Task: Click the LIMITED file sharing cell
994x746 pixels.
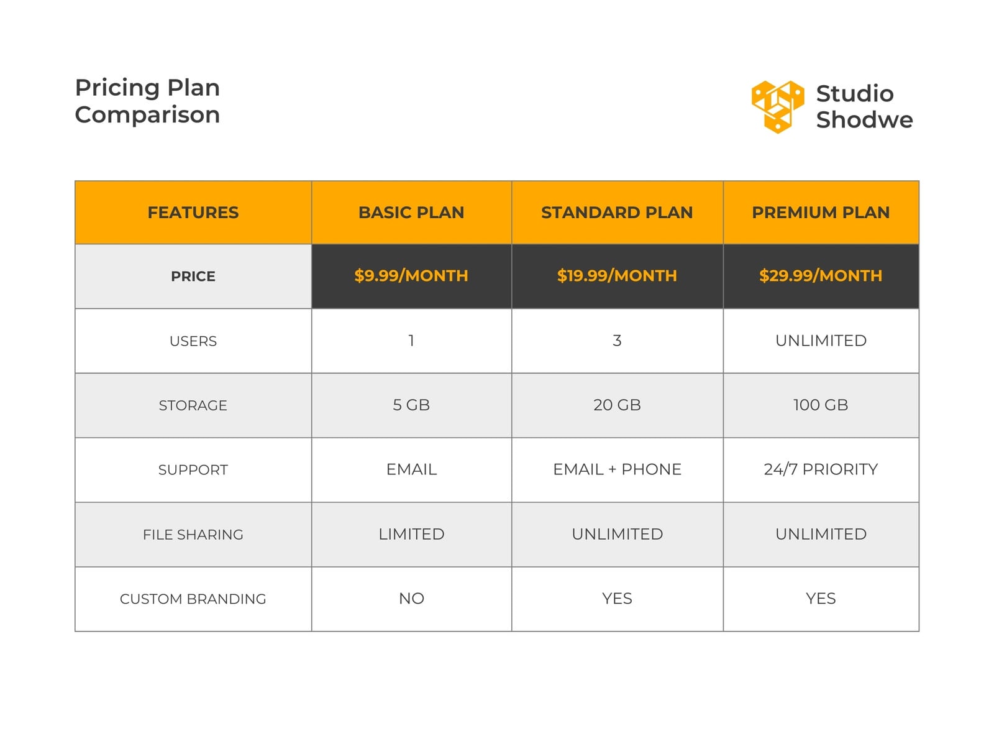Action: [411, 535]
